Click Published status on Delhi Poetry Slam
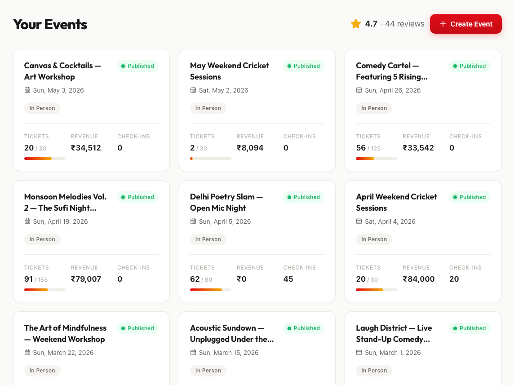The image size is (514, 385). tap(303, 197)
